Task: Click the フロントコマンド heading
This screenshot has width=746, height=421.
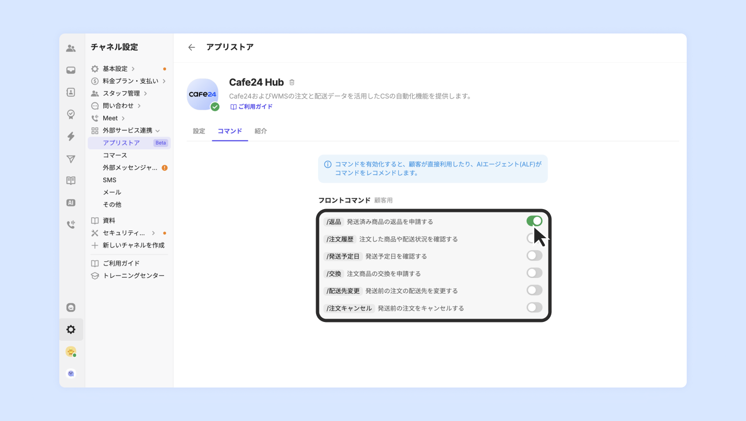Action: coord(344,200)
